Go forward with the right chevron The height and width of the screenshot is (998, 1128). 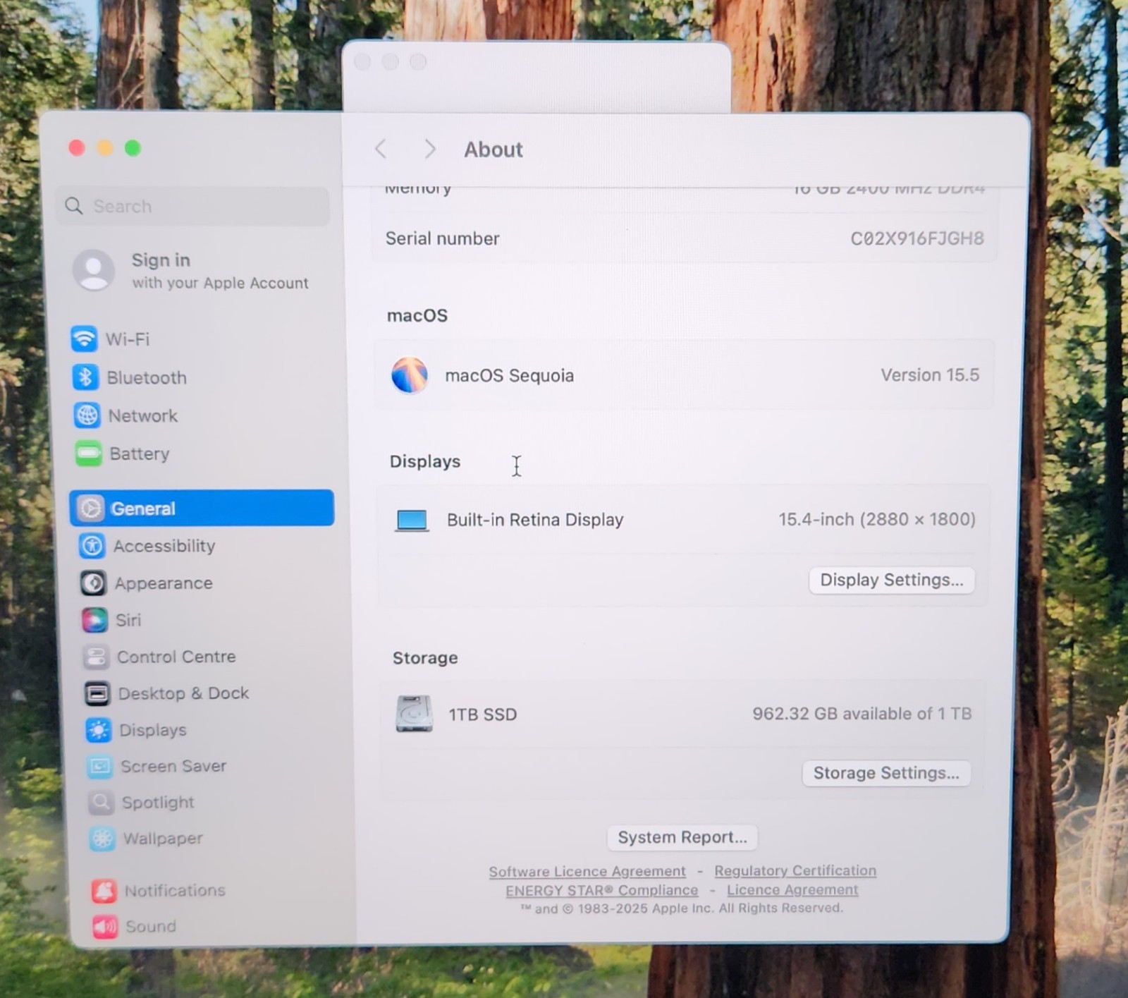click(x=429, y=150)
